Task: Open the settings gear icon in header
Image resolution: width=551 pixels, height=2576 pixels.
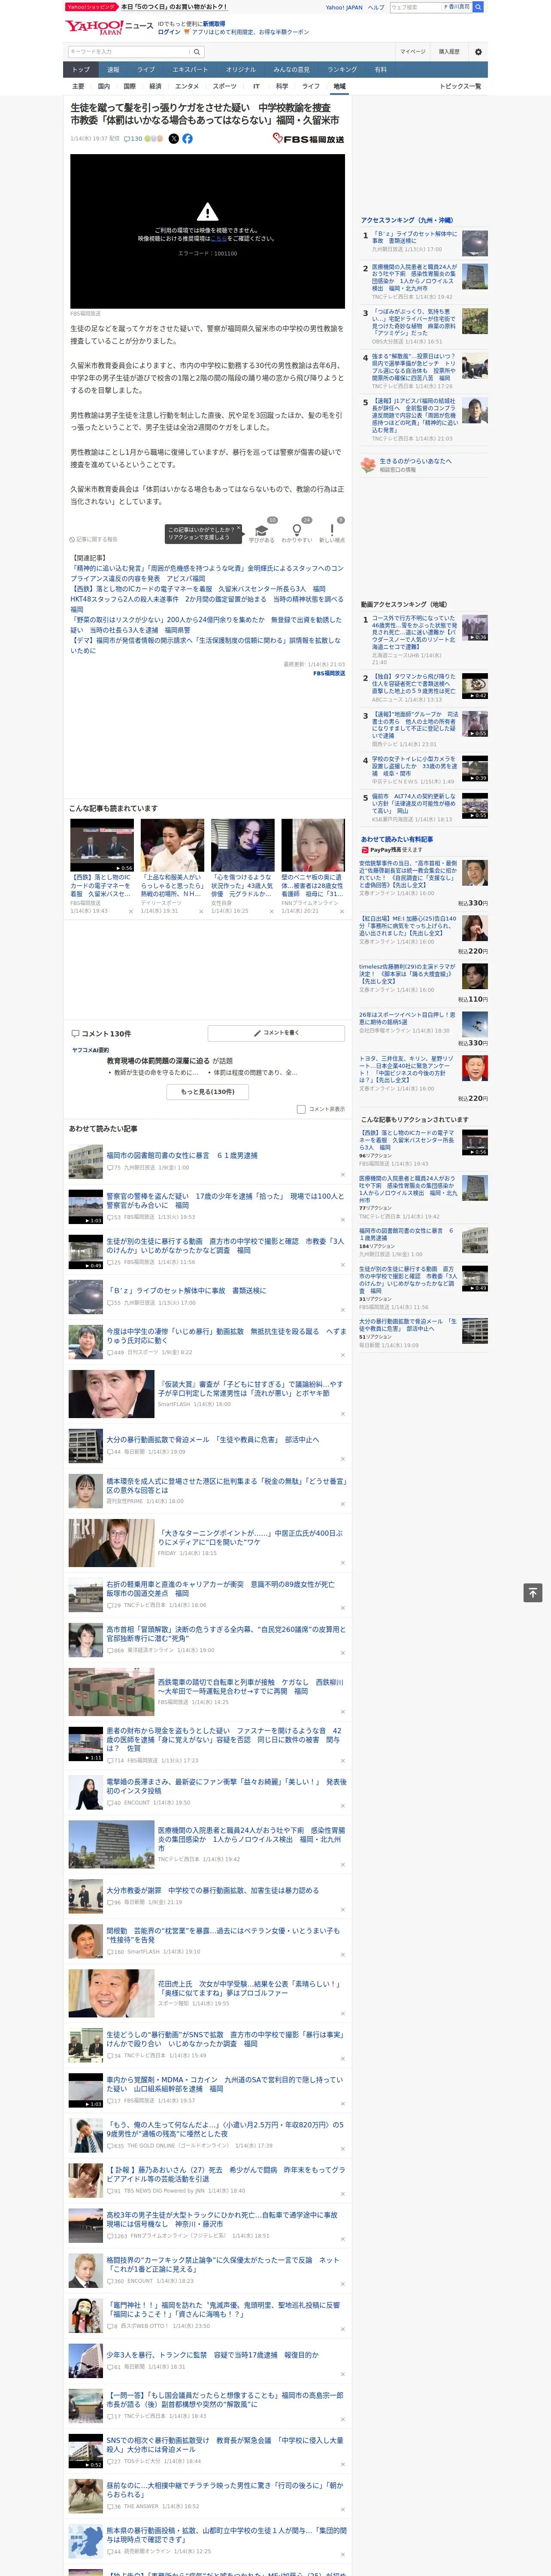Action: [x=478, y=51]
